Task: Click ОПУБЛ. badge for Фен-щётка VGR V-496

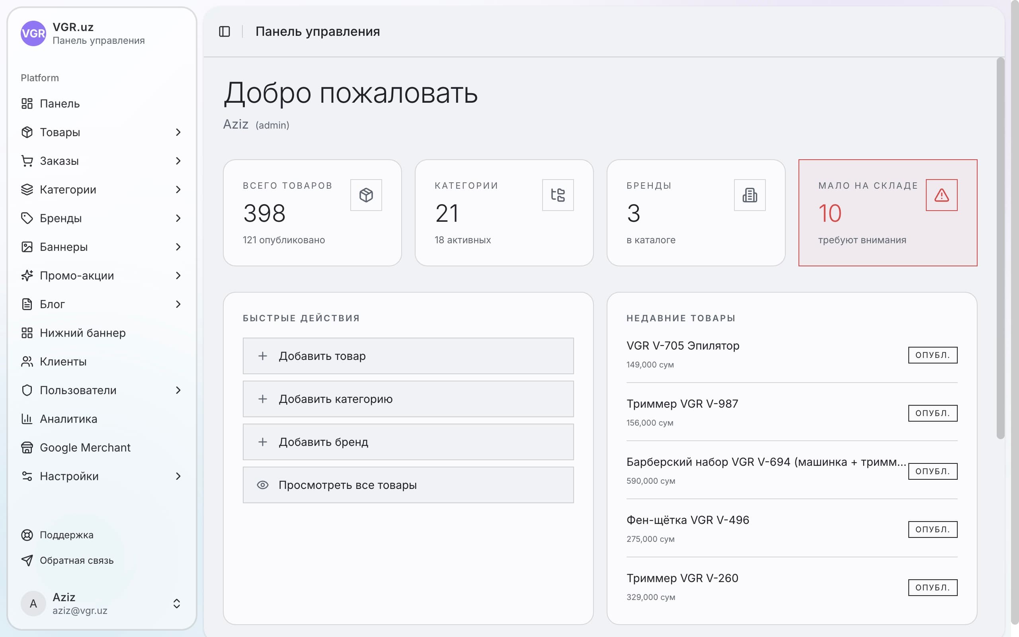Action: click(933, 530)
